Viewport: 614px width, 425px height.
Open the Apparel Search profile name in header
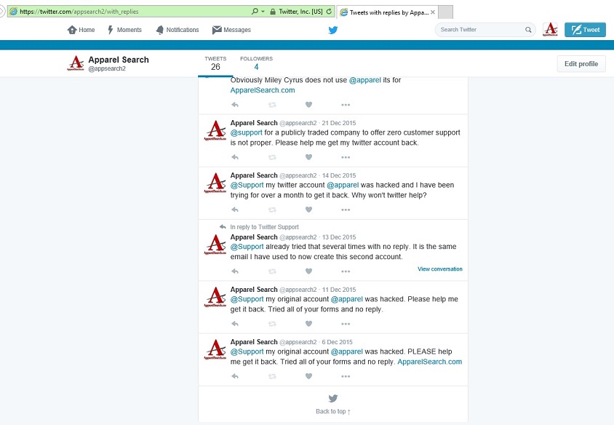pos(119,60)
